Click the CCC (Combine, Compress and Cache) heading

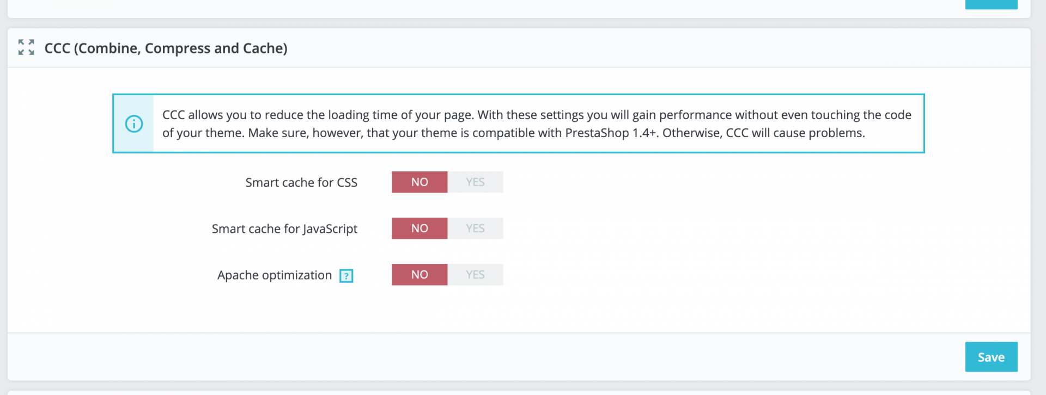166,48
